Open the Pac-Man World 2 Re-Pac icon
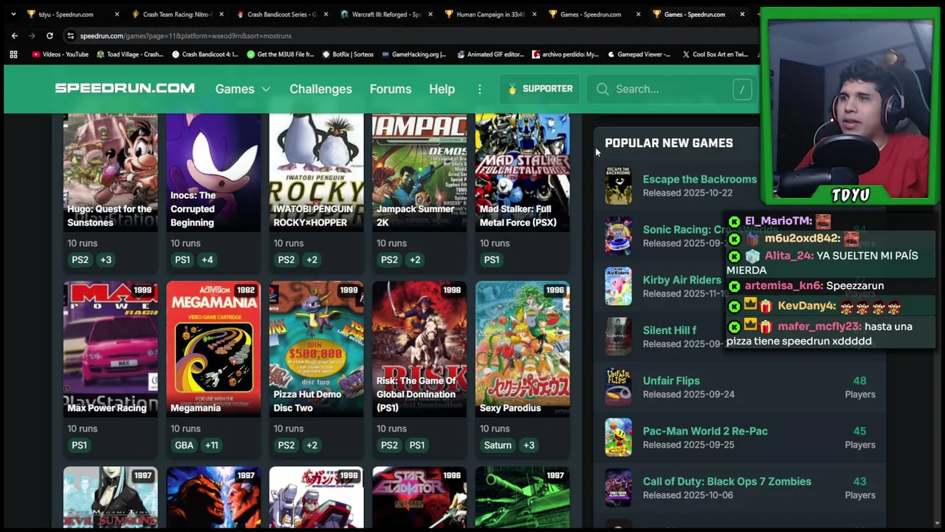The height and width of the screenshot is (532, 945). (x=618, y=437)
